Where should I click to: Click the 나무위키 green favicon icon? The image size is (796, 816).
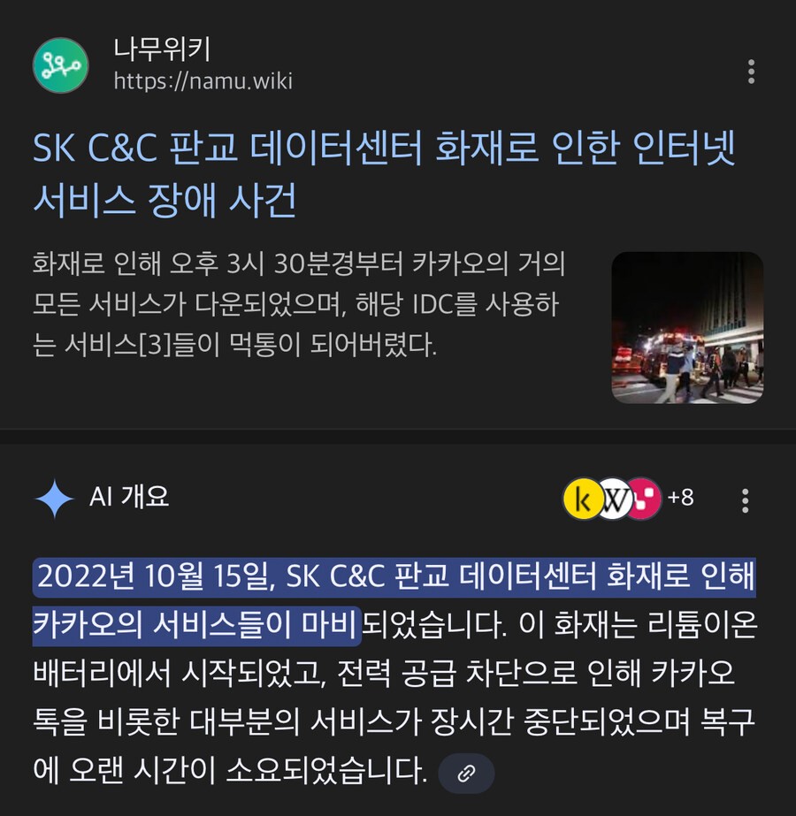pyautogui.click(x=61, y=65)
